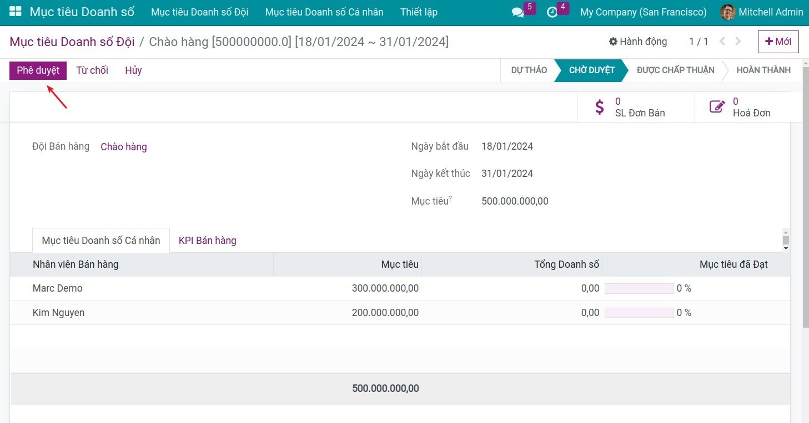This screenshot has height=423, width=809.
Task: Open the Thiết lập menu
Action: 419,12
